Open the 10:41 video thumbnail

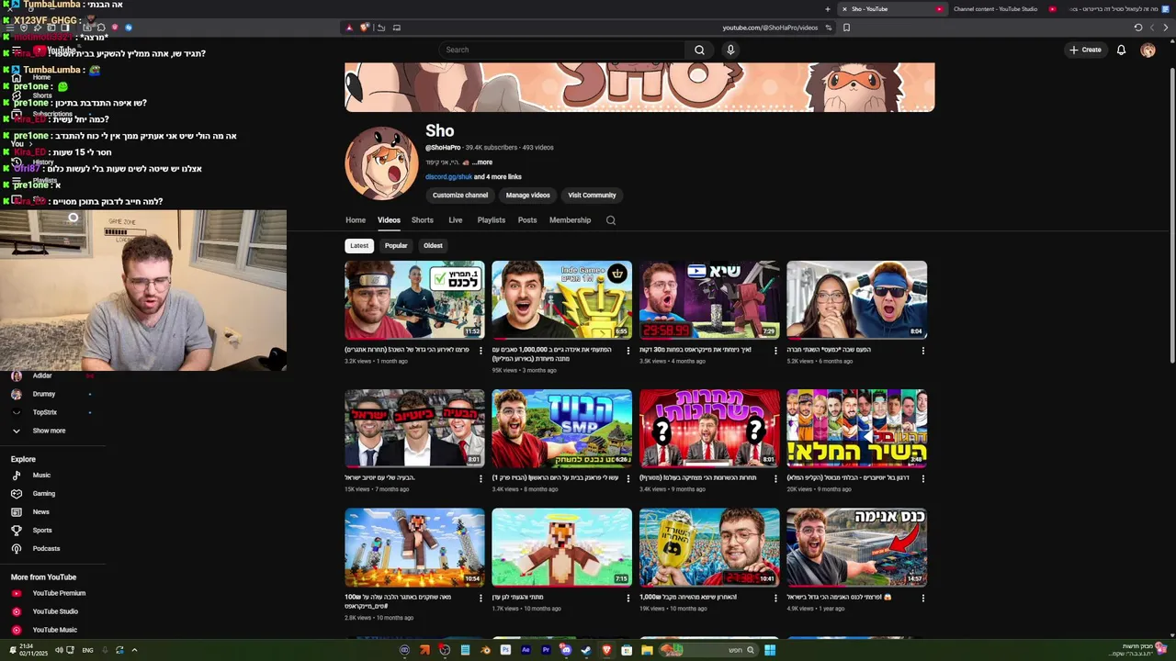[709, 548]
